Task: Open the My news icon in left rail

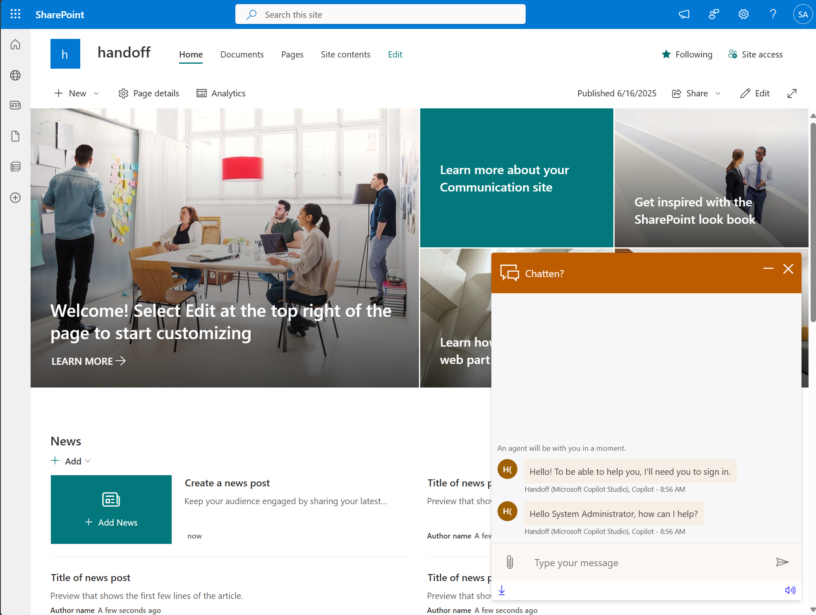Action: point(15,105)
